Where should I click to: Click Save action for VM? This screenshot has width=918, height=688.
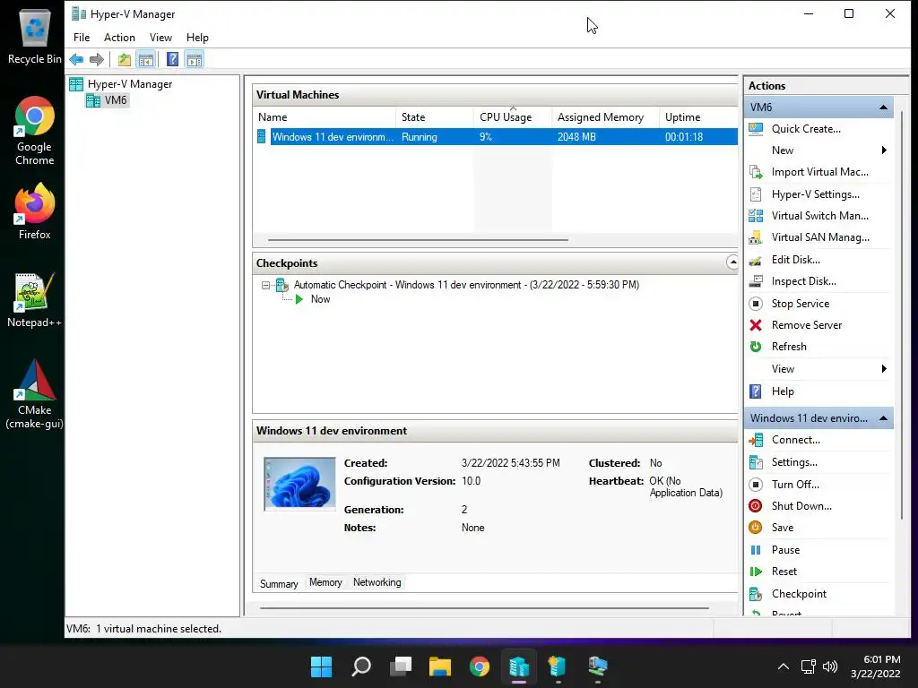(x=782, y=528)
